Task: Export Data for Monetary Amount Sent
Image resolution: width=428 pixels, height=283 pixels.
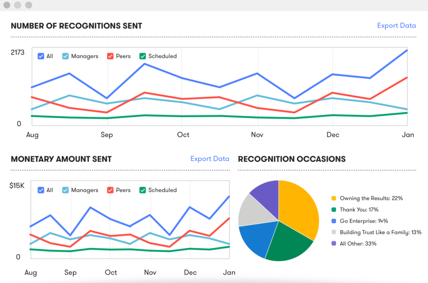Action: pyautogui.click(x=210, y=159)
